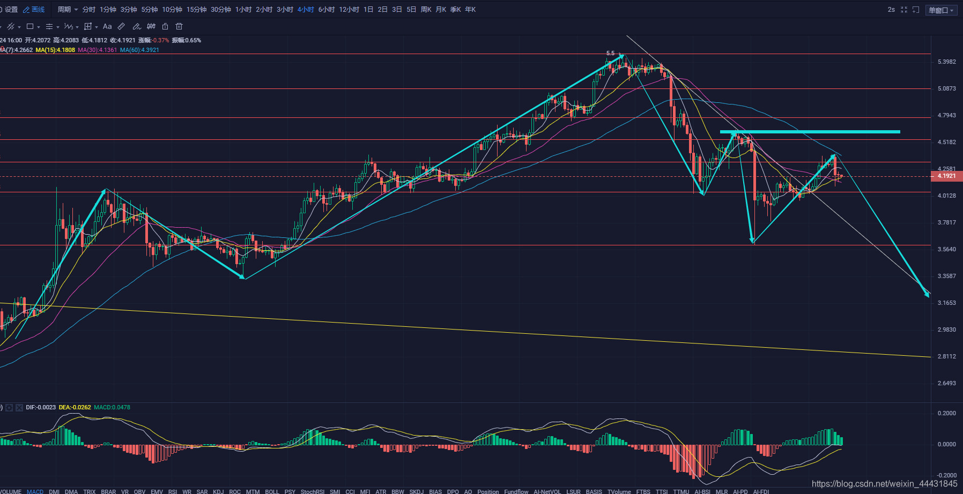This screenshot has height=494, width=963.
Task: Select the measure grid tool
Action: coord(88,26)
